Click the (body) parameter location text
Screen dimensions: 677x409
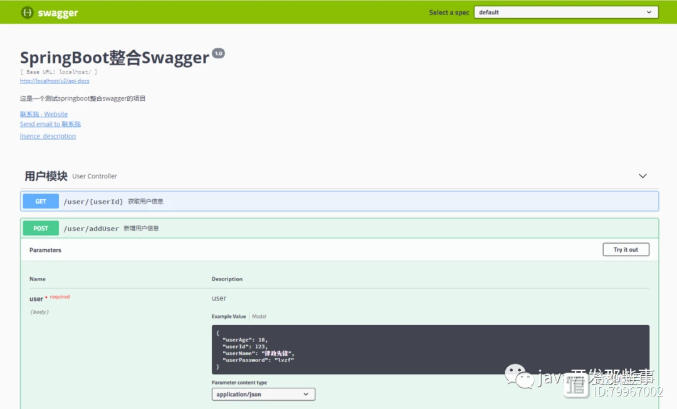coord(39,312)
